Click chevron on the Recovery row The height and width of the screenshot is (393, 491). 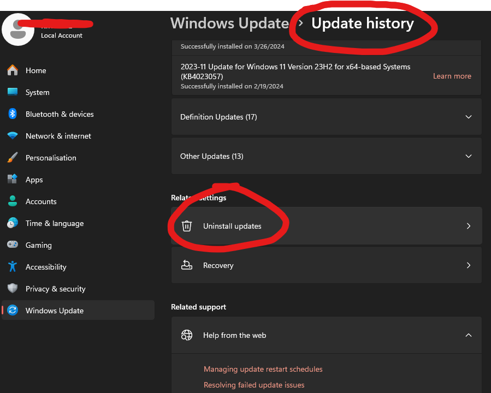pyautogui.click(x=469, y=265)
